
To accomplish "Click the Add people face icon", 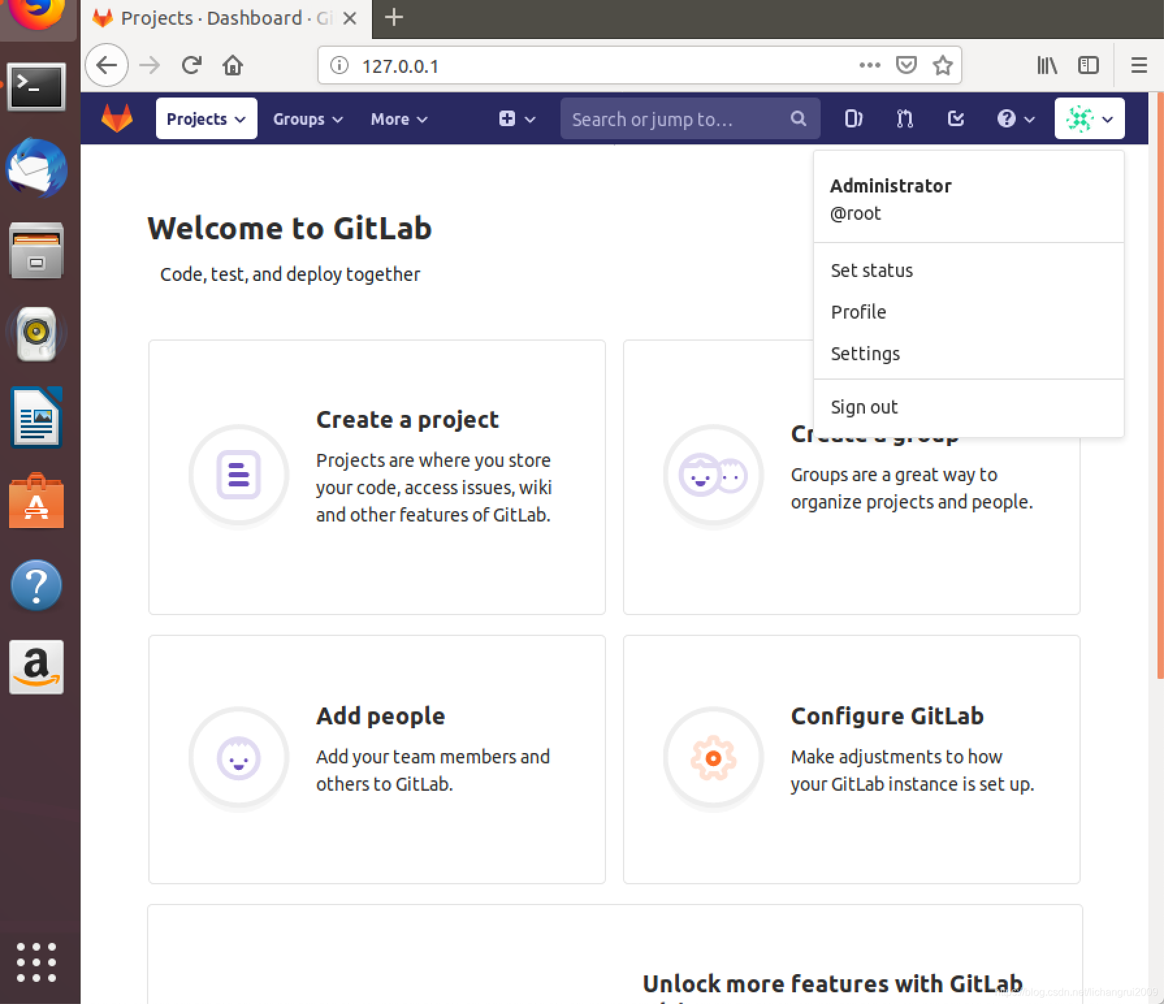I will pos(239,758).
